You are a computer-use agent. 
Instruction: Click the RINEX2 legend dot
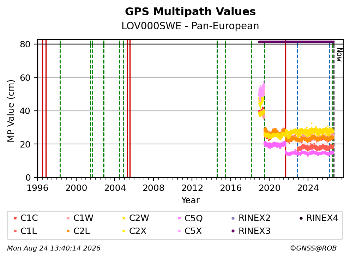pos(233,218)
